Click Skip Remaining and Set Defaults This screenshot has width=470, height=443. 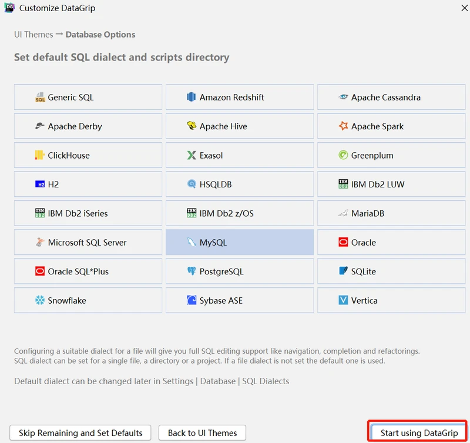coord(80,433)
